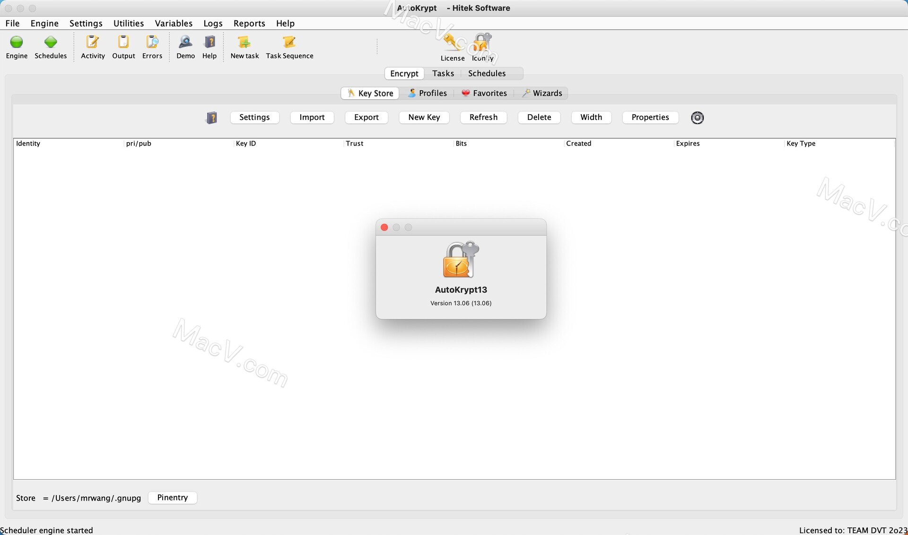
Task: Open the Variables menu
Action: click(x=174, y=23)
